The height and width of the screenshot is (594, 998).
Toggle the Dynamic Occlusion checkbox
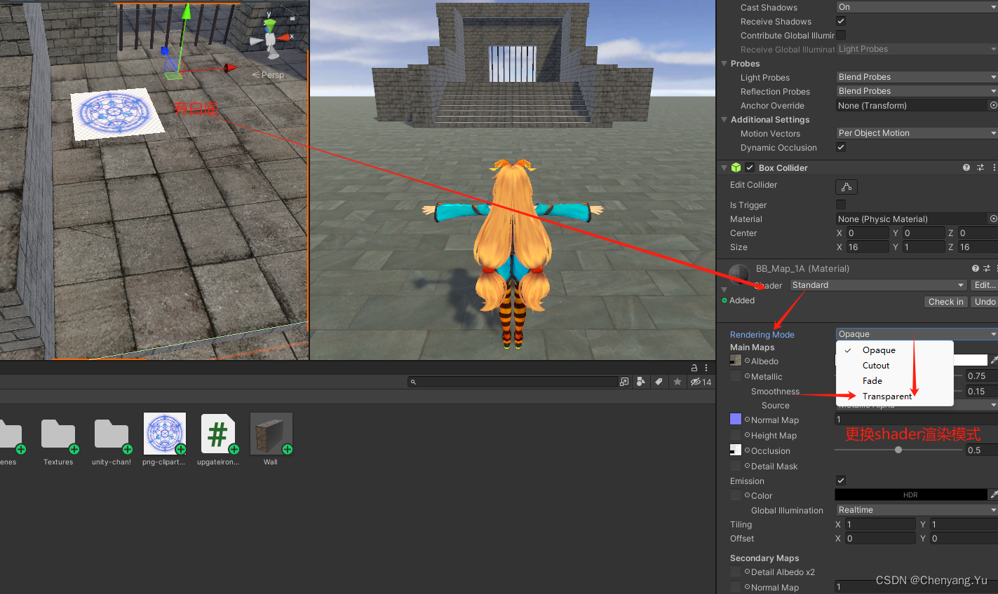pos(841,147)
